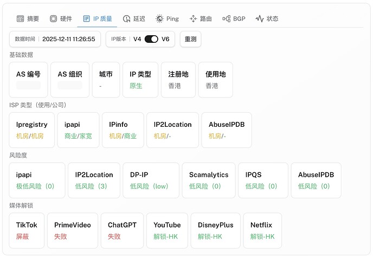This screenshot has height=259, width=374.
Task: Click PrimeVideo 失败 status card
Action: click(73, 231)
